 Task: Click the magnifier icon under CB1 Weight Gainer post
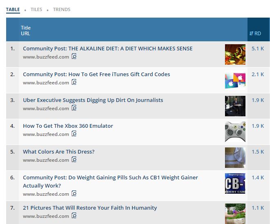click(74, 194)
